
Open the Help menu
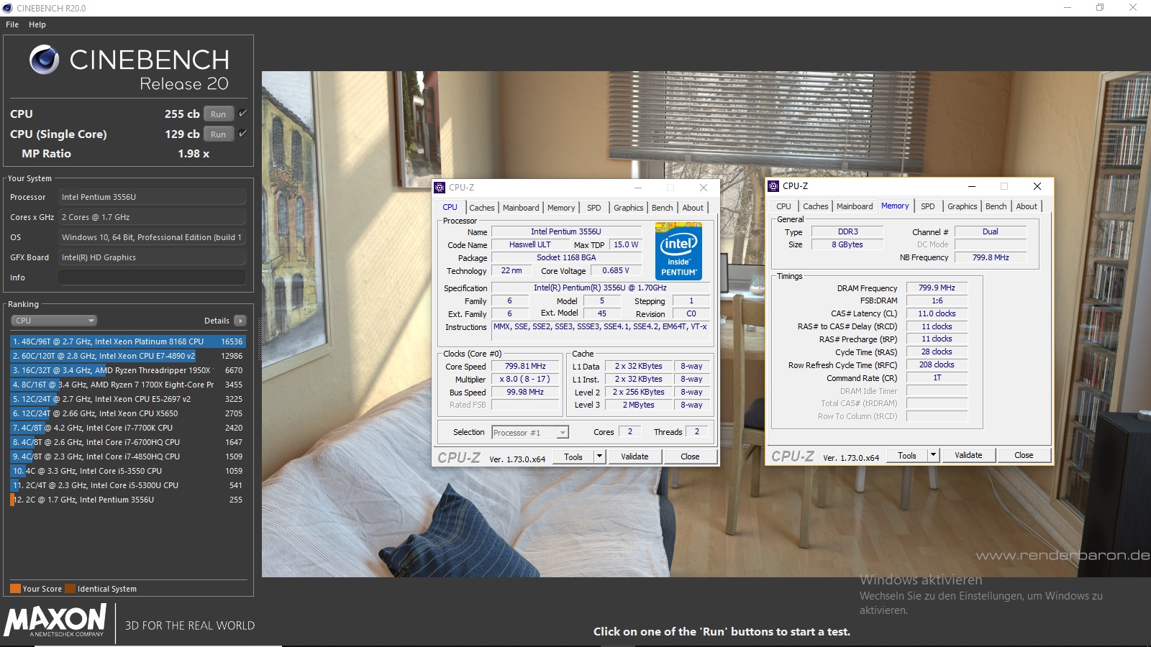[37, 24]
